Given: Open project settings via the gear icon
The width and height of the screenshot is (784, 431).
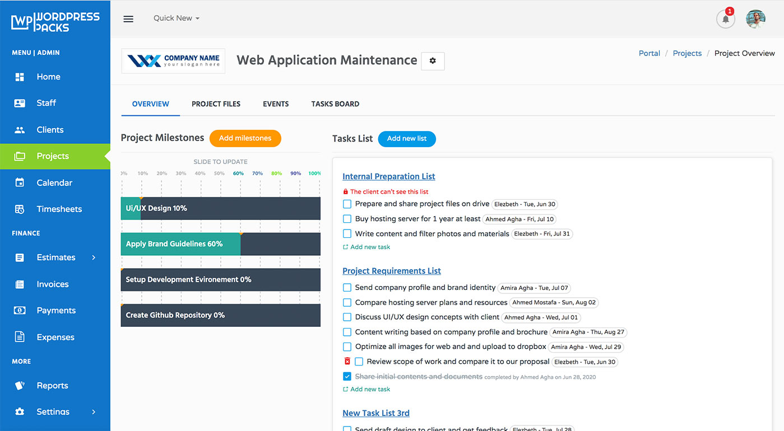Looking at the screenshot, I should click(x=432, y=61).
